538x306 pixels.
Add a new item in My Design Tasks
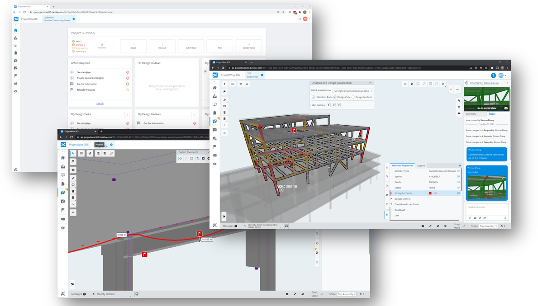click(127, 115)
